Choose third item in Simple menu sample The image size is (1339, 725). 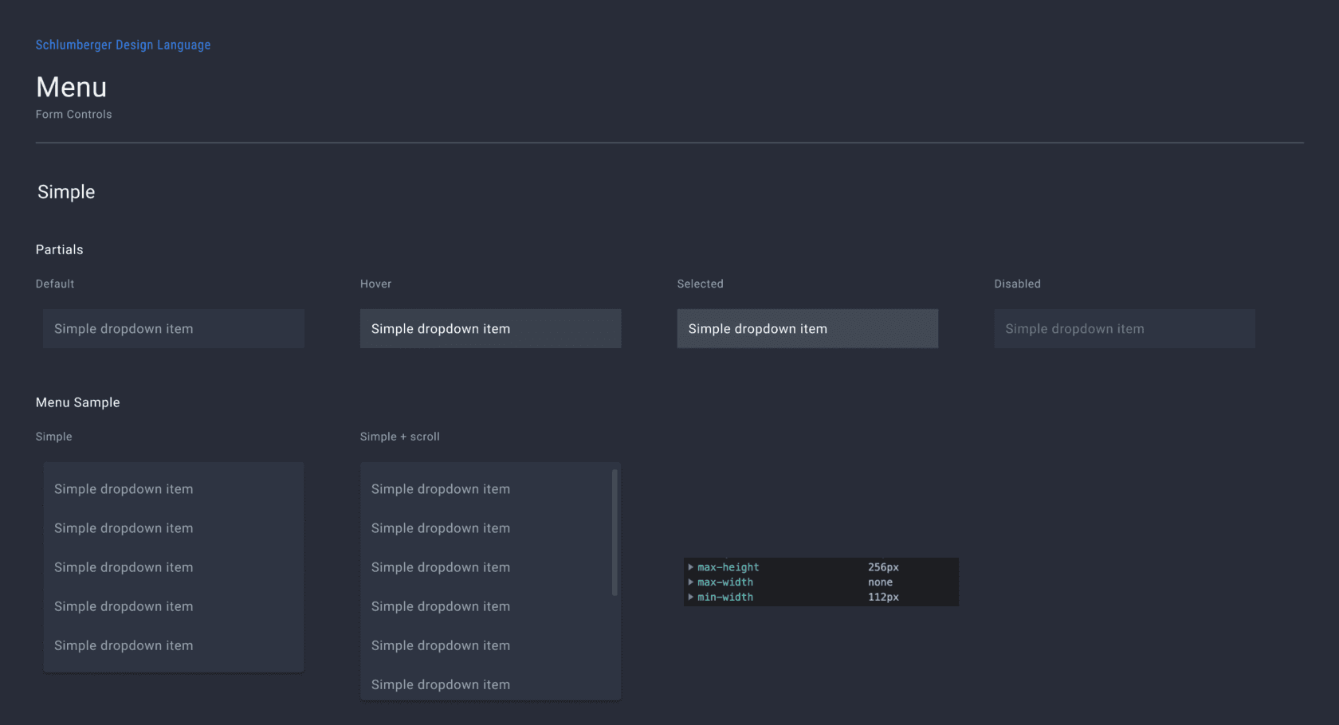pyautogui.click(x=174, y=567)
